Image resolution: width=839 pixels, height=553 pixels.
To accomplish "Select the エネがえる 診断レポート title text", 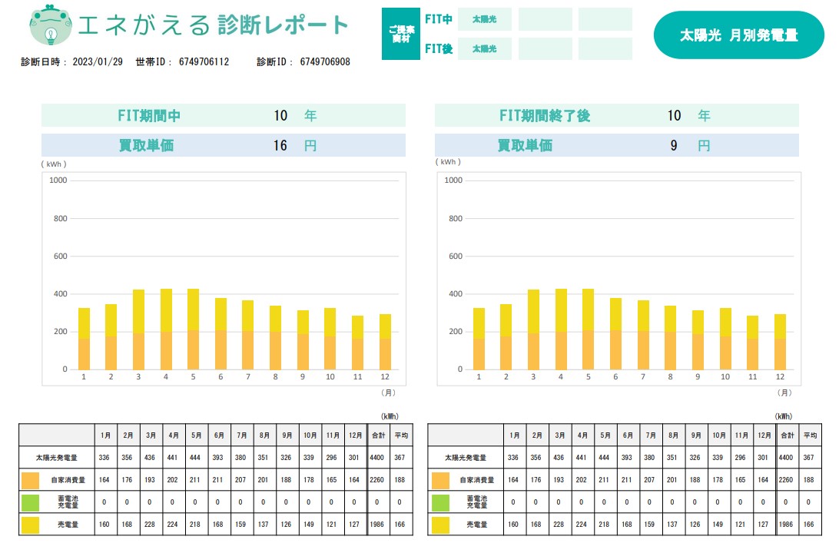I will click(213, 25).
